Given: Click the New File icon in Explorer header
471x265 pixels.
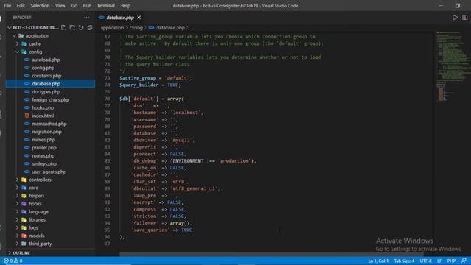Looking at the screenshot, I should tap(63, 28).
